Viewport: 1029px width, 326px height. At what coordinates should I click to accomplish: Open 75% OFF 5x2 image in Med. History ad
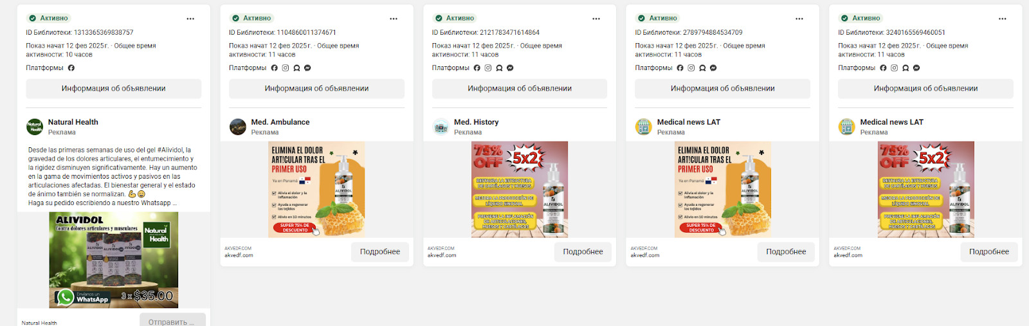point(520,190)
